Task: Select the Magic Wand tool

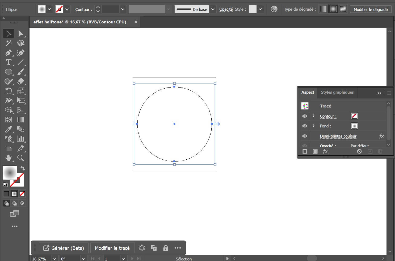Action: tap(9, 43)
